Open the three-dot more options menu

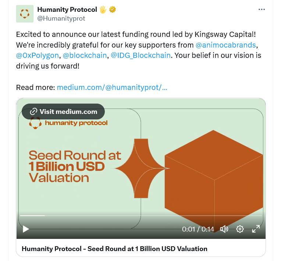pos(262,10)
